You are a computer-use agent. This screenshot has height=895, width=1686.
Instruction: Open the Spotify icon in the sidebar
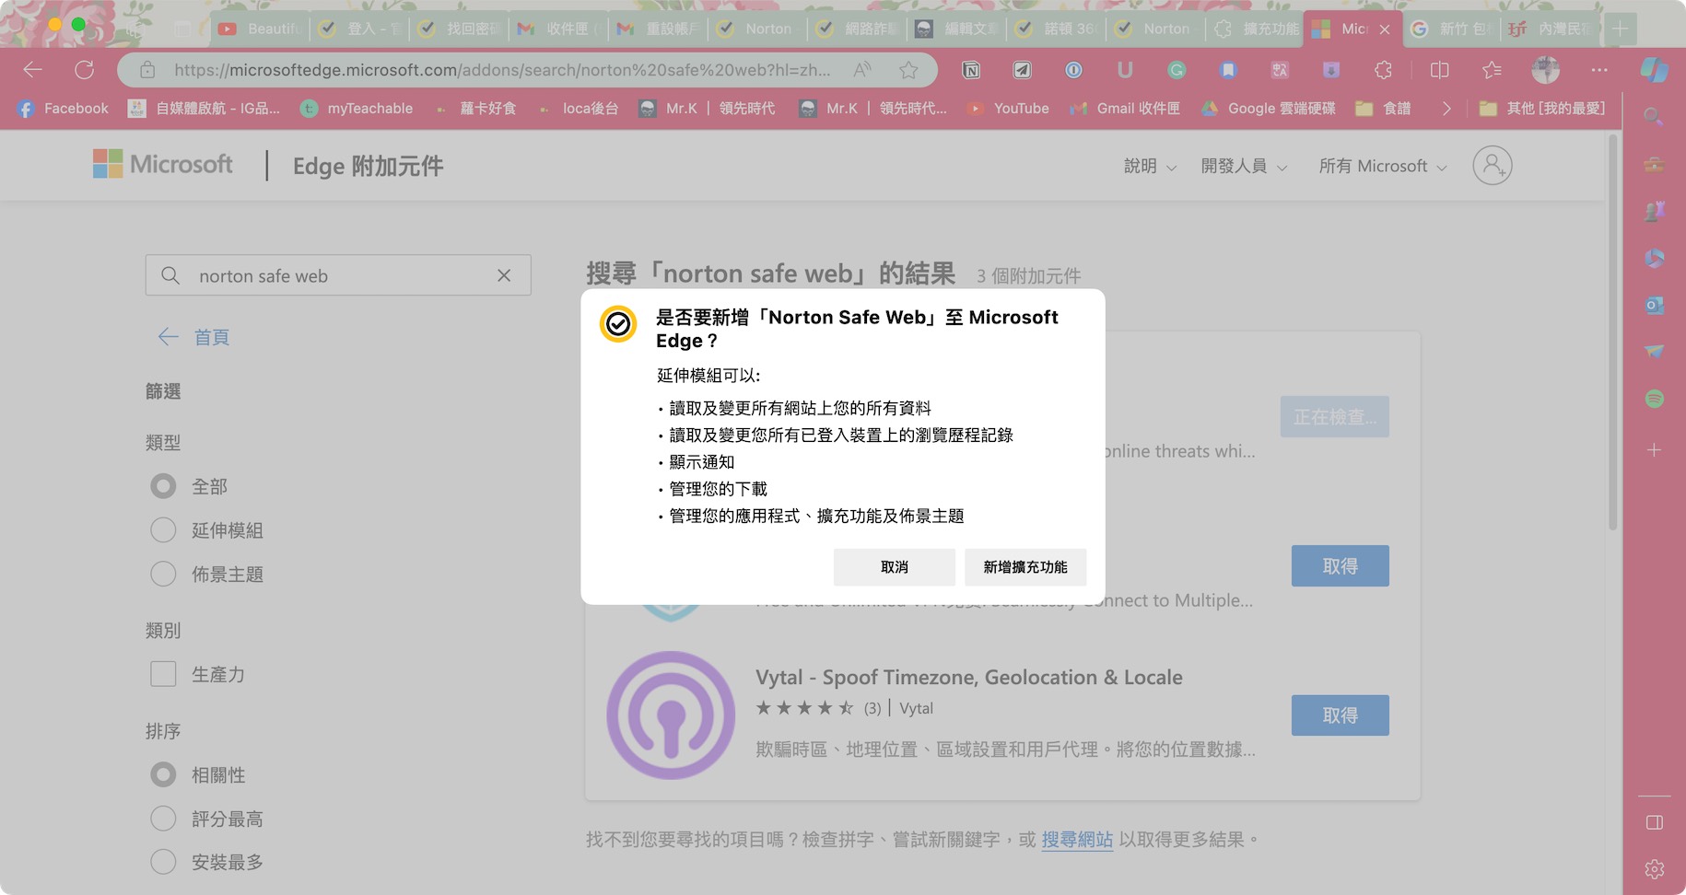[x=1654, y=399]
